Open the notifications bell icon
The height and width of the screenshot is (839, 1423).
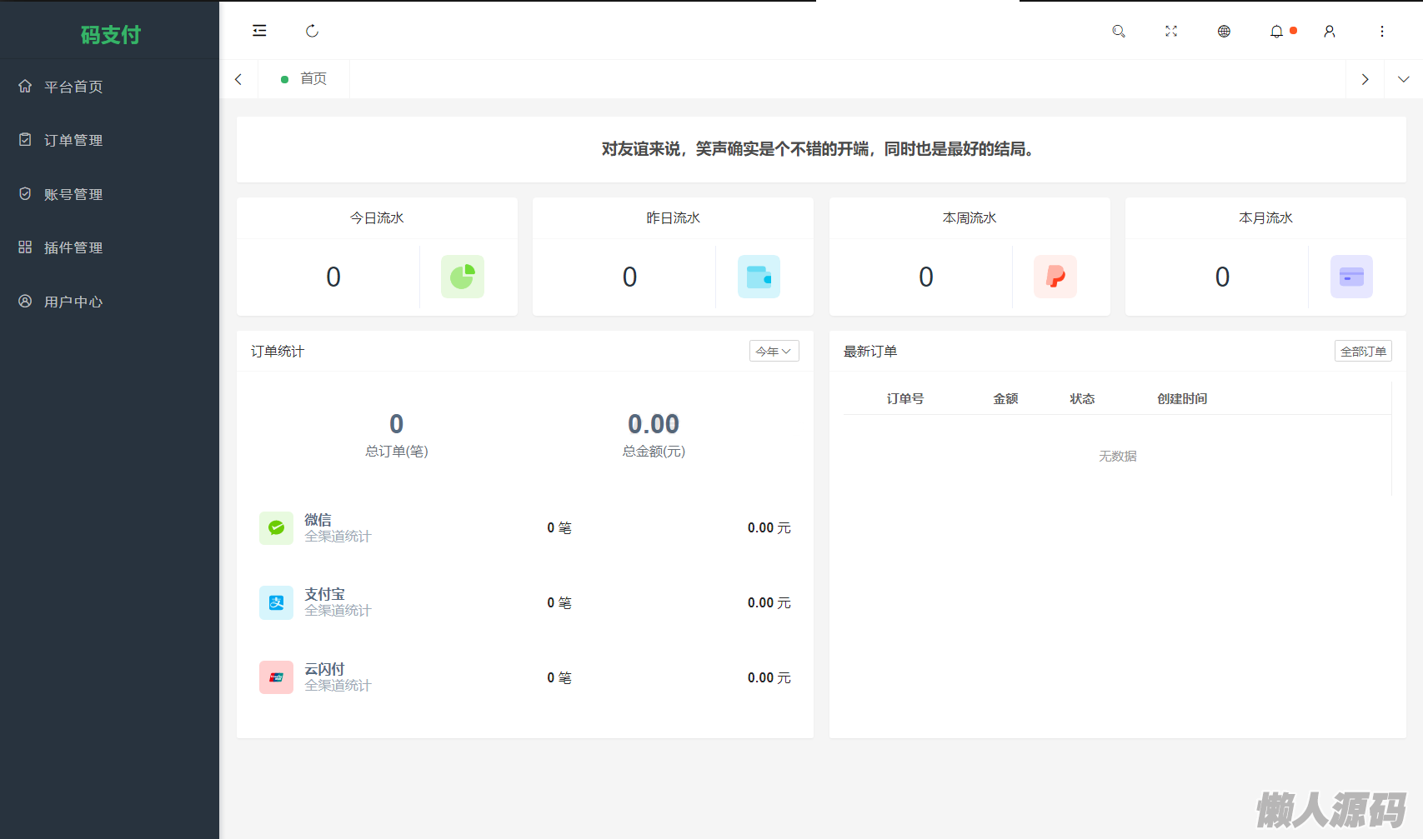coord(1276,31)
